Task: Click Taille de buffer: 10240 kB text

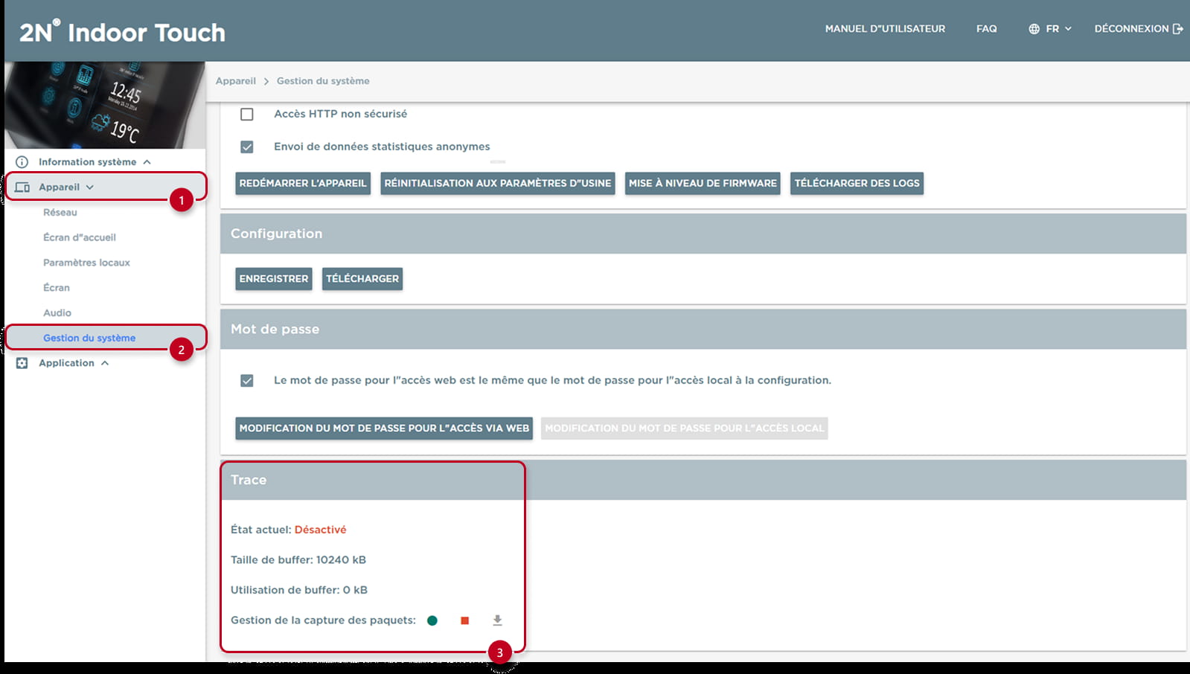Action: (298, 560)
